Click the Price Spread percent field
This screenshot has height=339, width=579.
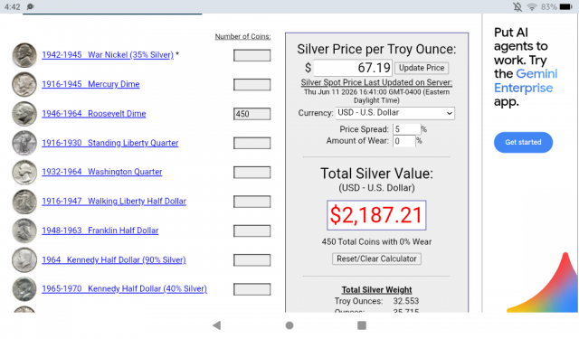[406, 129]
